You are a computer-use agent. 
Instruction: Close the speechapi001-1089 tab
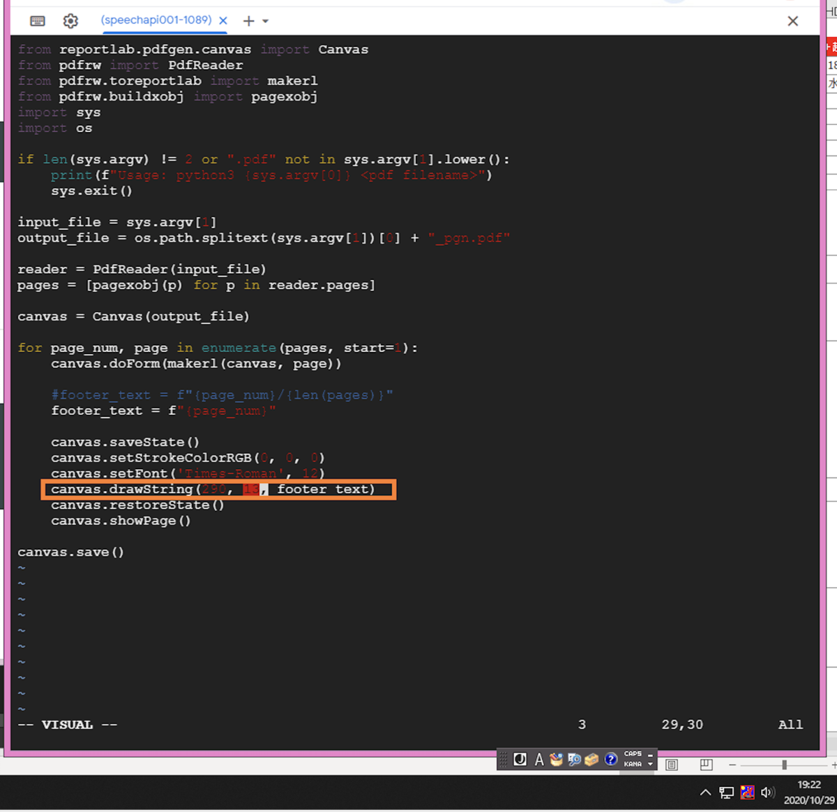(223, 21)
